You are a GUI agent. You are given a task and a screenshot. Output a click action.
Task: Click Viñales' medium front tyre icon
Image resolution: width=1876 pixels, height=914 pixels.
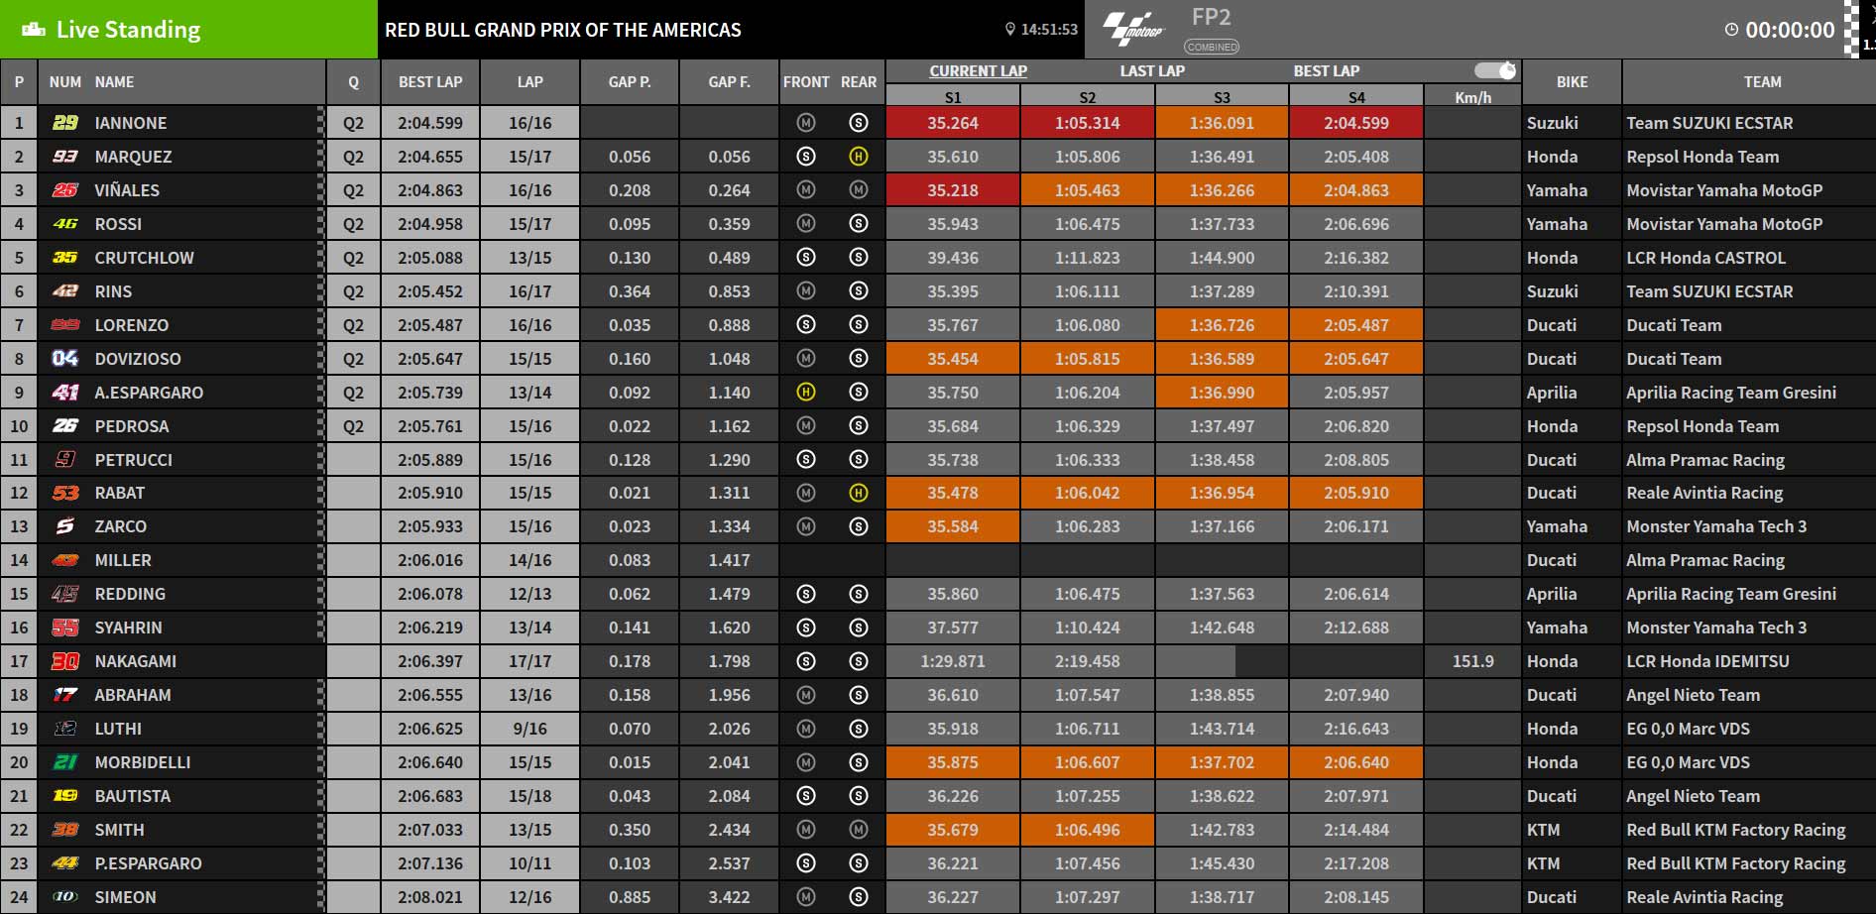click(x=806, y=190)
